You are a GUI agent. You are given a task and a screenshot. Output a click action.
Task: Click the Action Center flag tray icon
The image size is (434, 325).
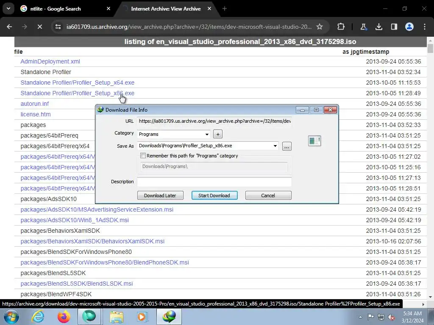370,317
